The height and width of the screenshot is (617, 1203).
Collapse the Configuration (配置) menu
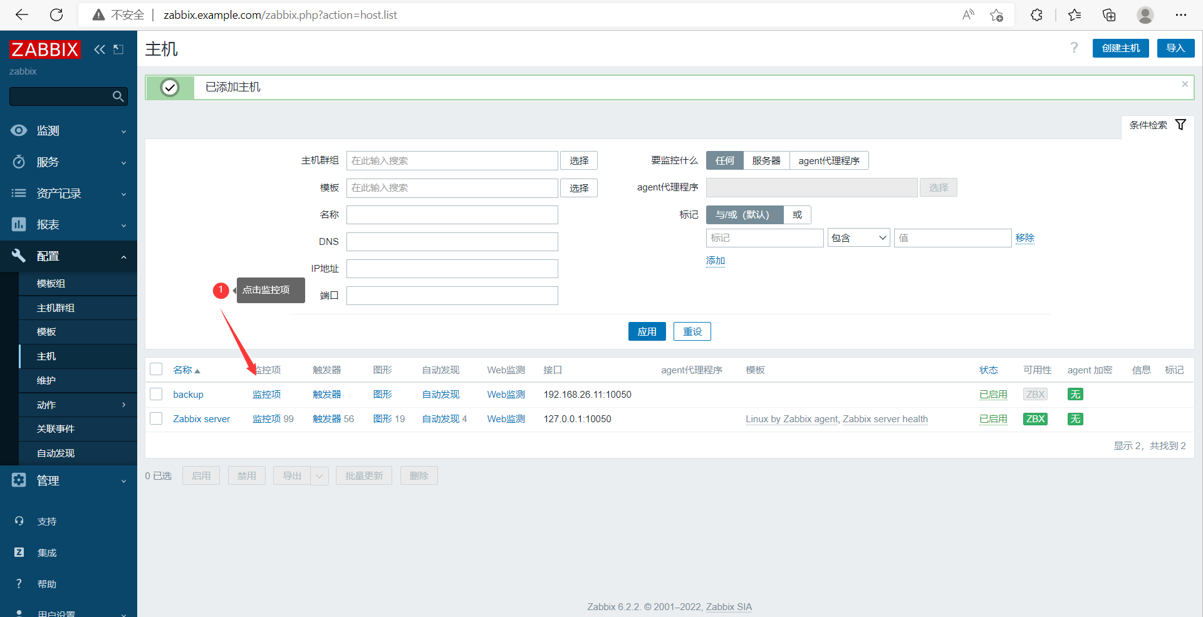coord(68,256)
